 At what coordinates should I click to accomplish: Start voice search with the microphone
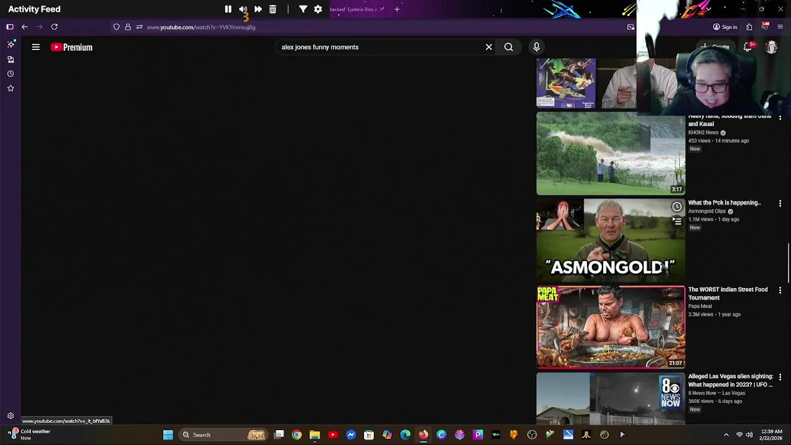pos(536,47)
